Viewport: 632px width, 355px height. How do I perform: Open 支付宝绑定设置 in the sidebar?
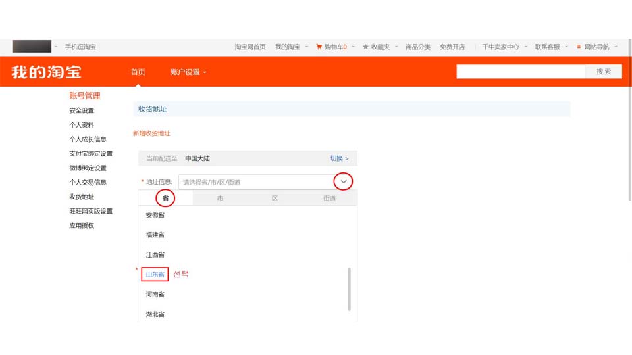91,153
